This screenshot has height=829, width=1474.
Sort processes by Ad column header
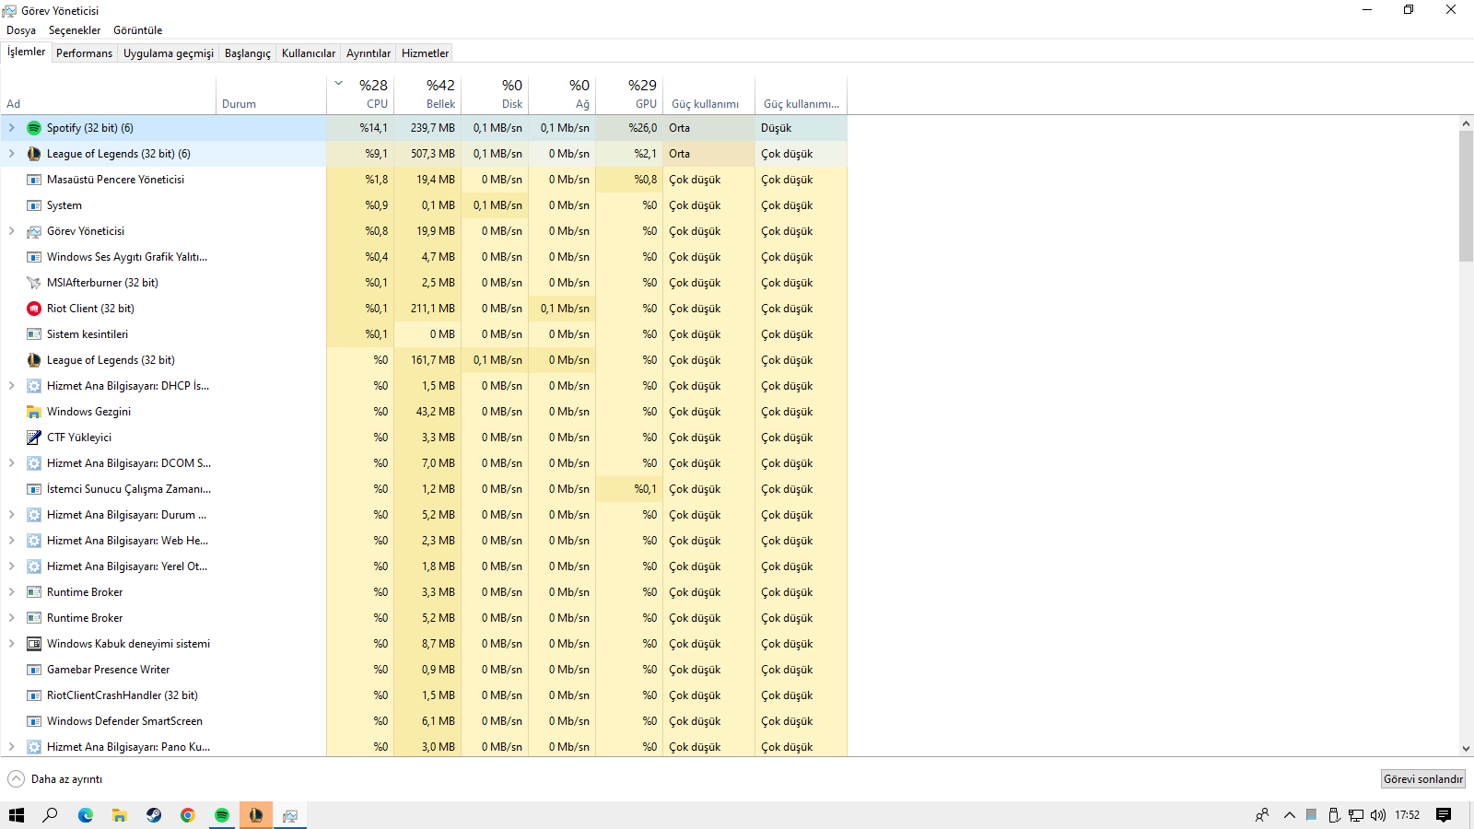(x=109, y=95)
